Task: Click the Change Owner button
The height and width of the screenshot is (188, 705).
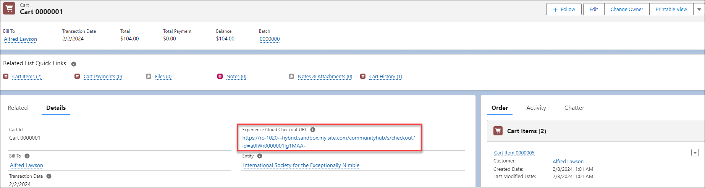Action: pos(626,9)
